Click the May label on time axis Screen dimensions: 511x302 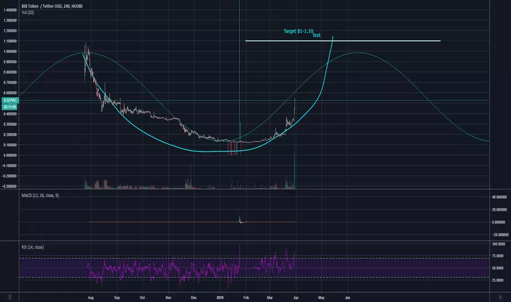click(321, 298)
